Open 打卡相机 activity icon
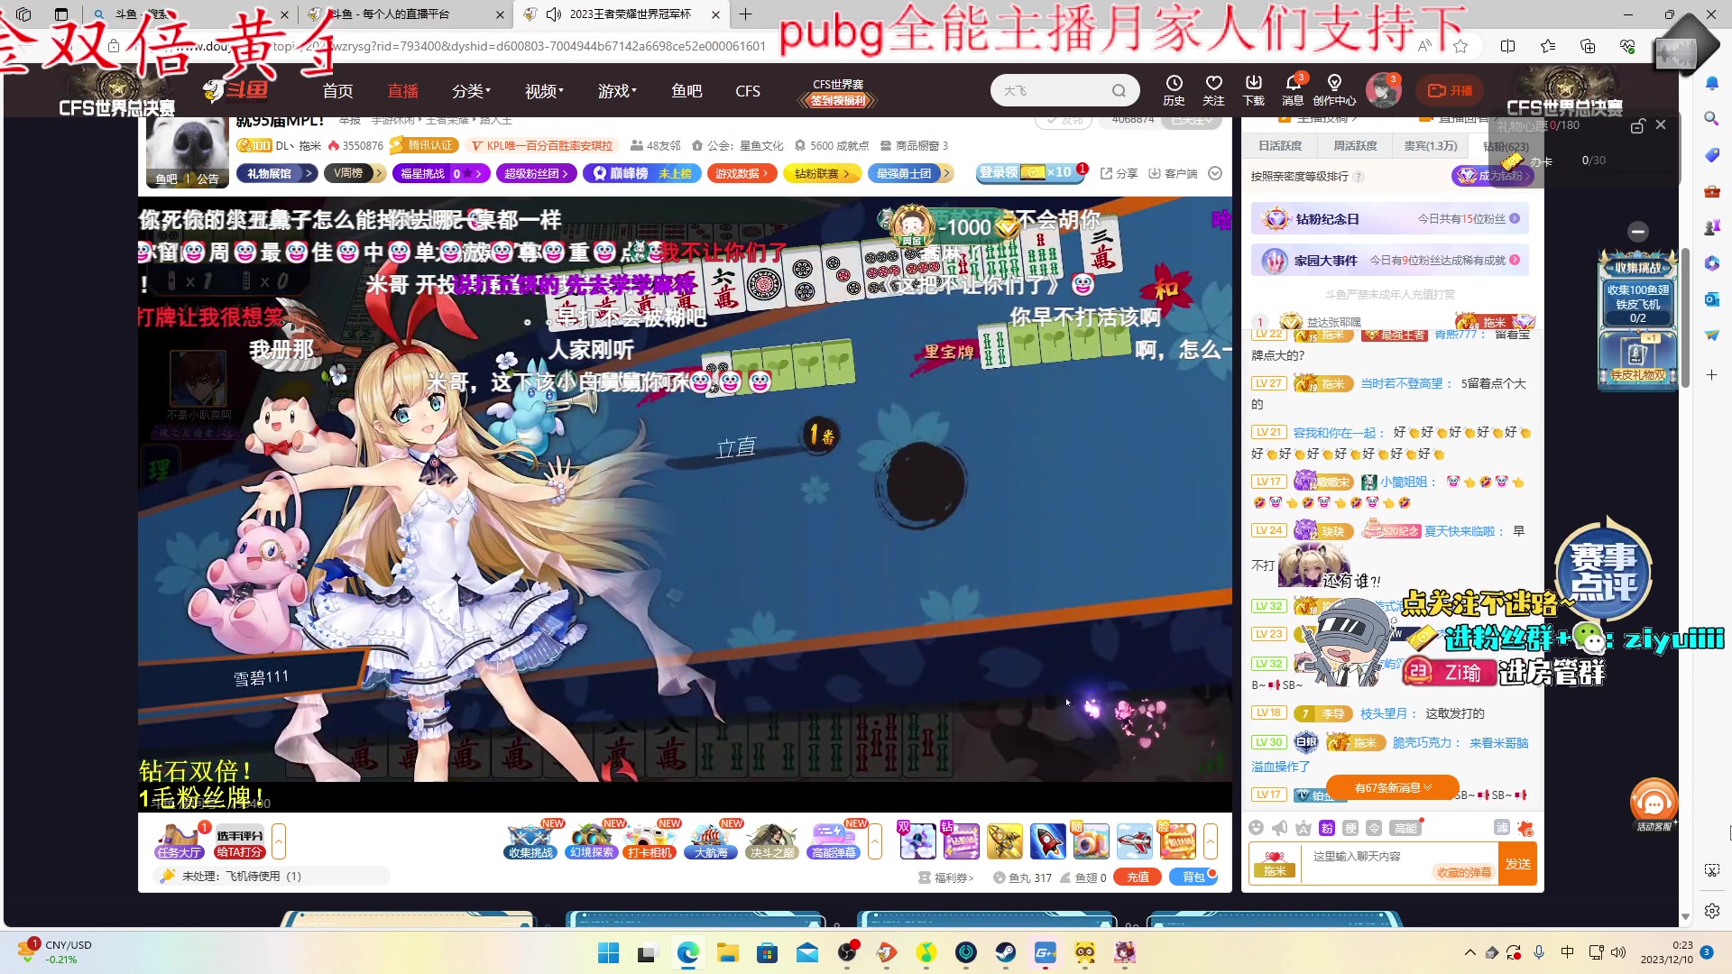1732x974 pixels. click(x=650, y=841)
